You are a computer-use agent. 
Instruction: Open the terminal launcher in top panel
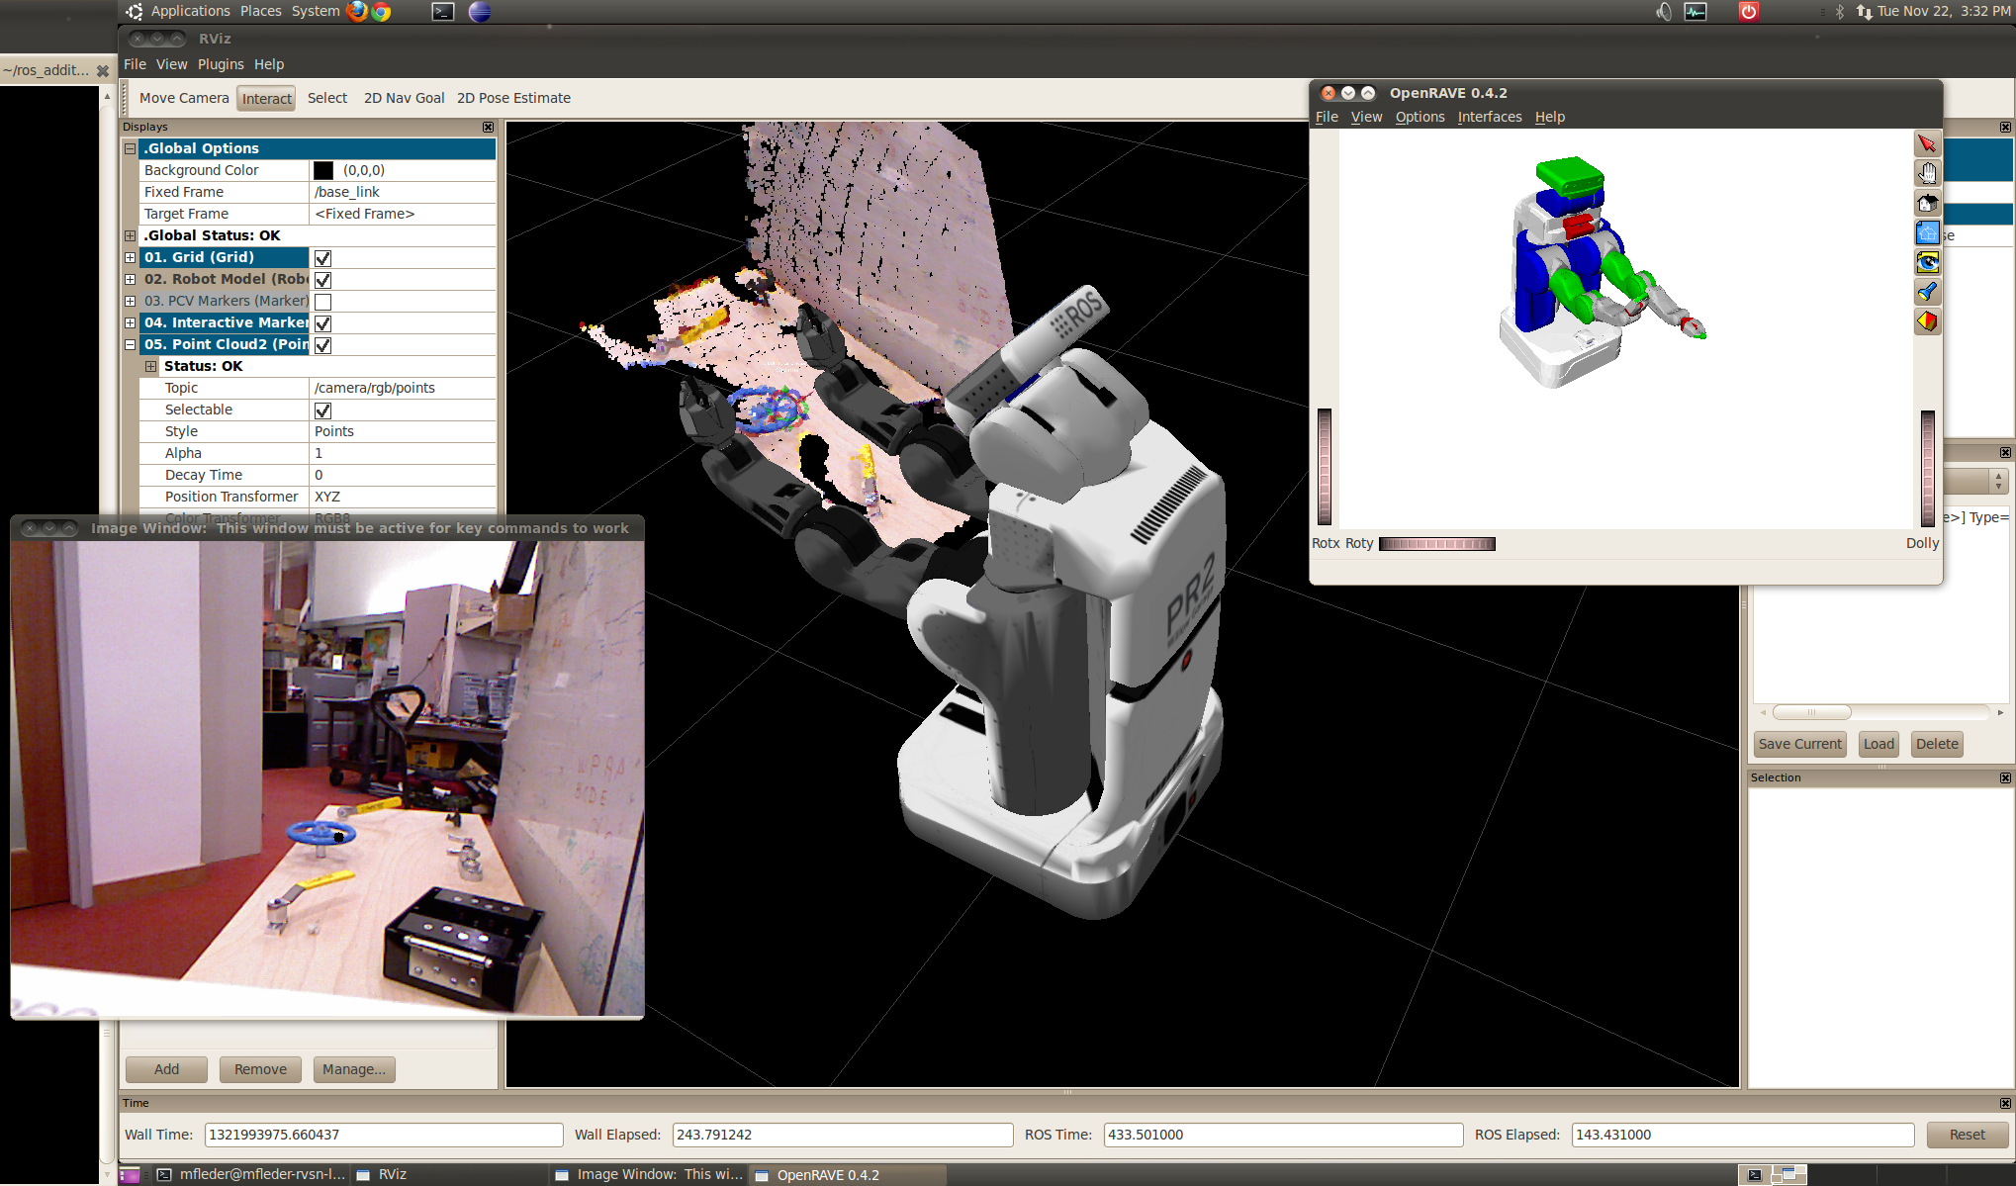[443, 12]
